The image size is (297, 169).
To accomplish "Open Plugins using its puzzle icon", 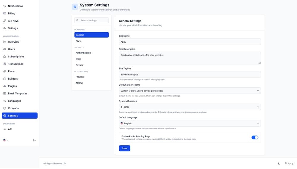I will click(x=4, y=86).
